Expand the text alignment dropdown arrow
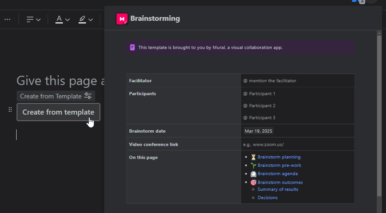The height and width of the screenshot is (213, 386). pyautogui.click(x=38, y=20)
